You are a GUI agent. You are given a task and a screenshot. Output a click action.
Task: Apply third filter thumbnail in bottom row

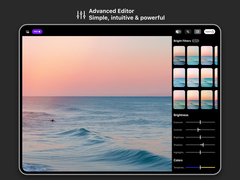(207, 100)
